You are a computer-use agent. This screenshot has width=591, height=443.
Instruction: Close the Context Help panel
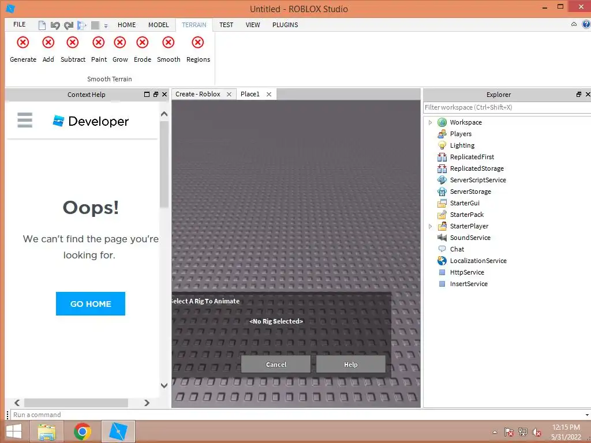point(164,95)
